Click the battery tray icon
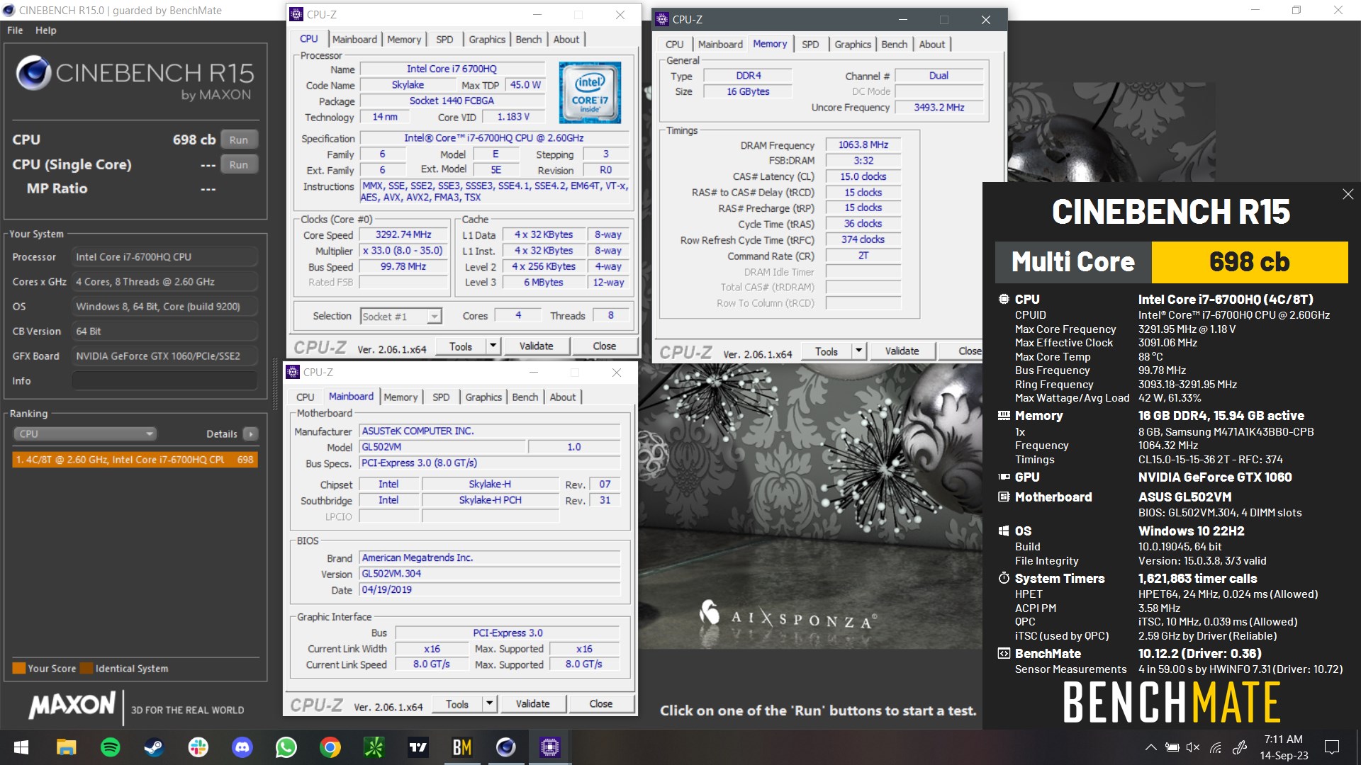This screenshot has width=1361, height=765. 1172,747
